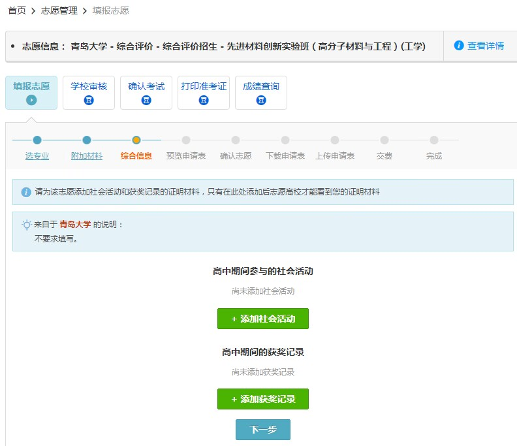This screenshot has width=517, height=446.
Task: Switch to the 成绩查询 tab
Action: click(x=261, y=87)
